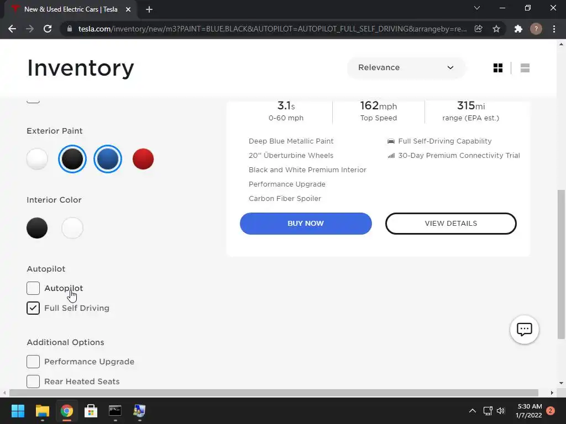Open a new browser tab

click(149, 9)
